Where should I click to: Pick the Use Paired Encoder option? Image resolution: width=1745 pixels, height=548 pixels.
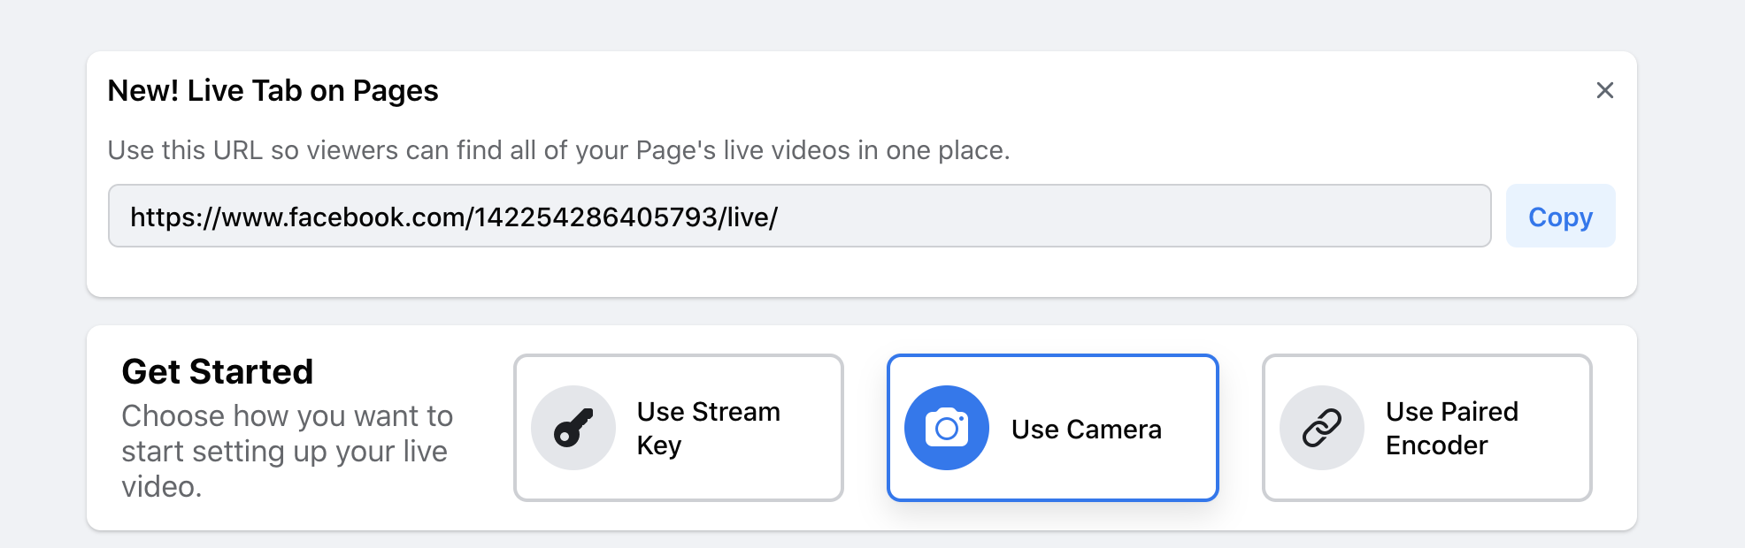(x=1427, y=428)
